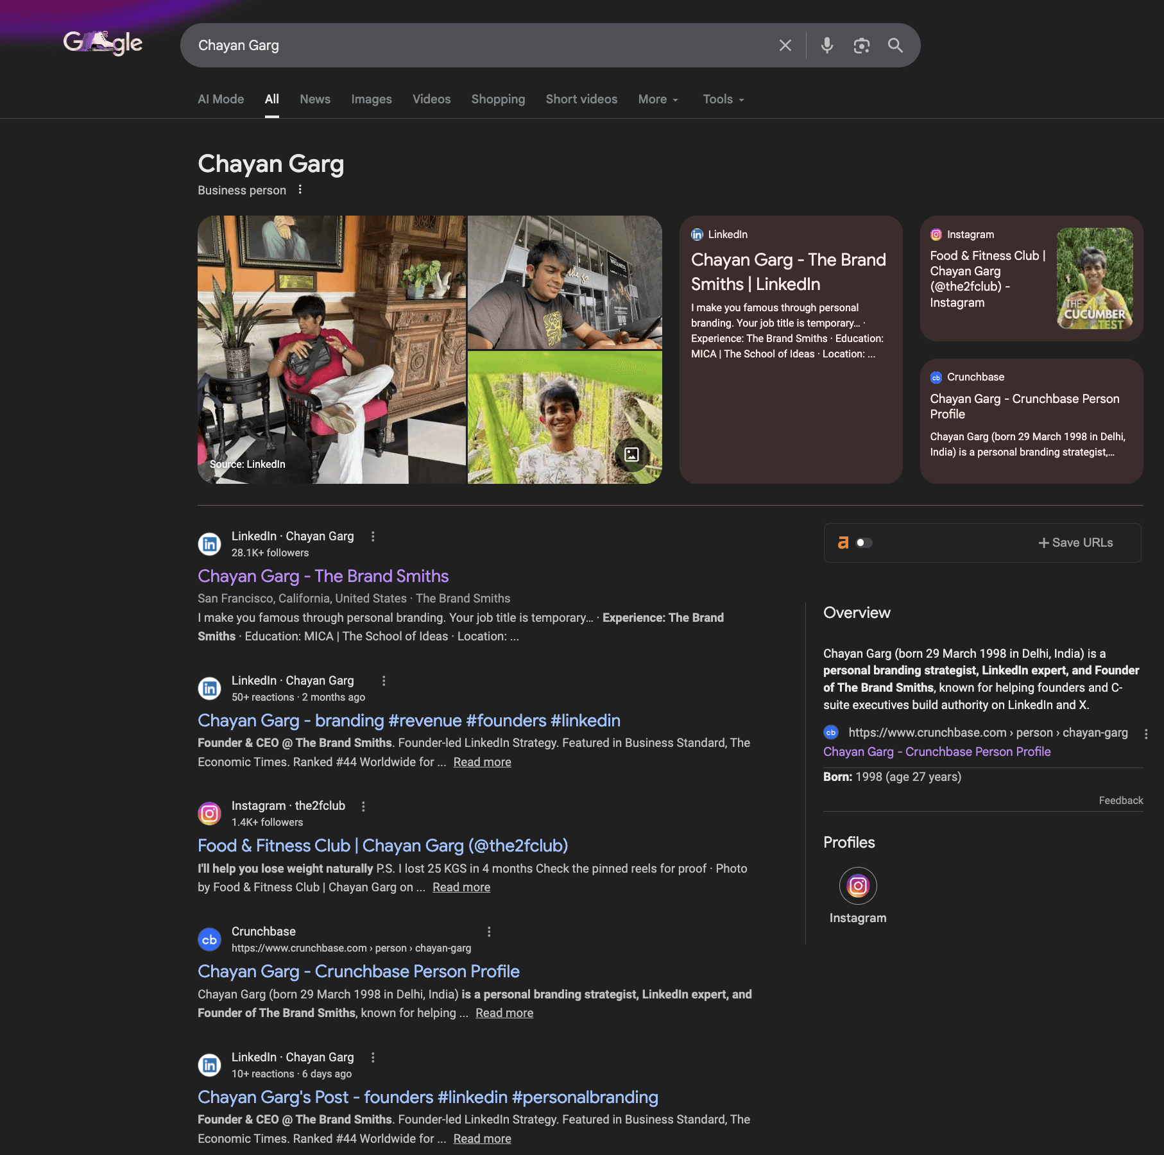Start voice search with the microphone icon
The width and height of the screenshot is (1164, 1155).
click(827, 46)
